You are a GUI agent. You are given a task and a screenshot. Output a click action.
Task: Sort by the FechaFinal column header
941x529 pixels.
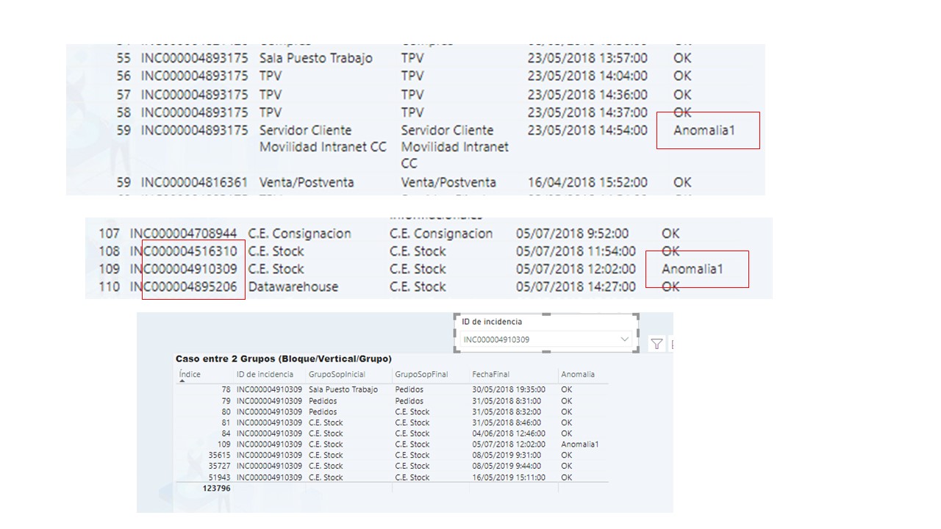coord(490,374)
